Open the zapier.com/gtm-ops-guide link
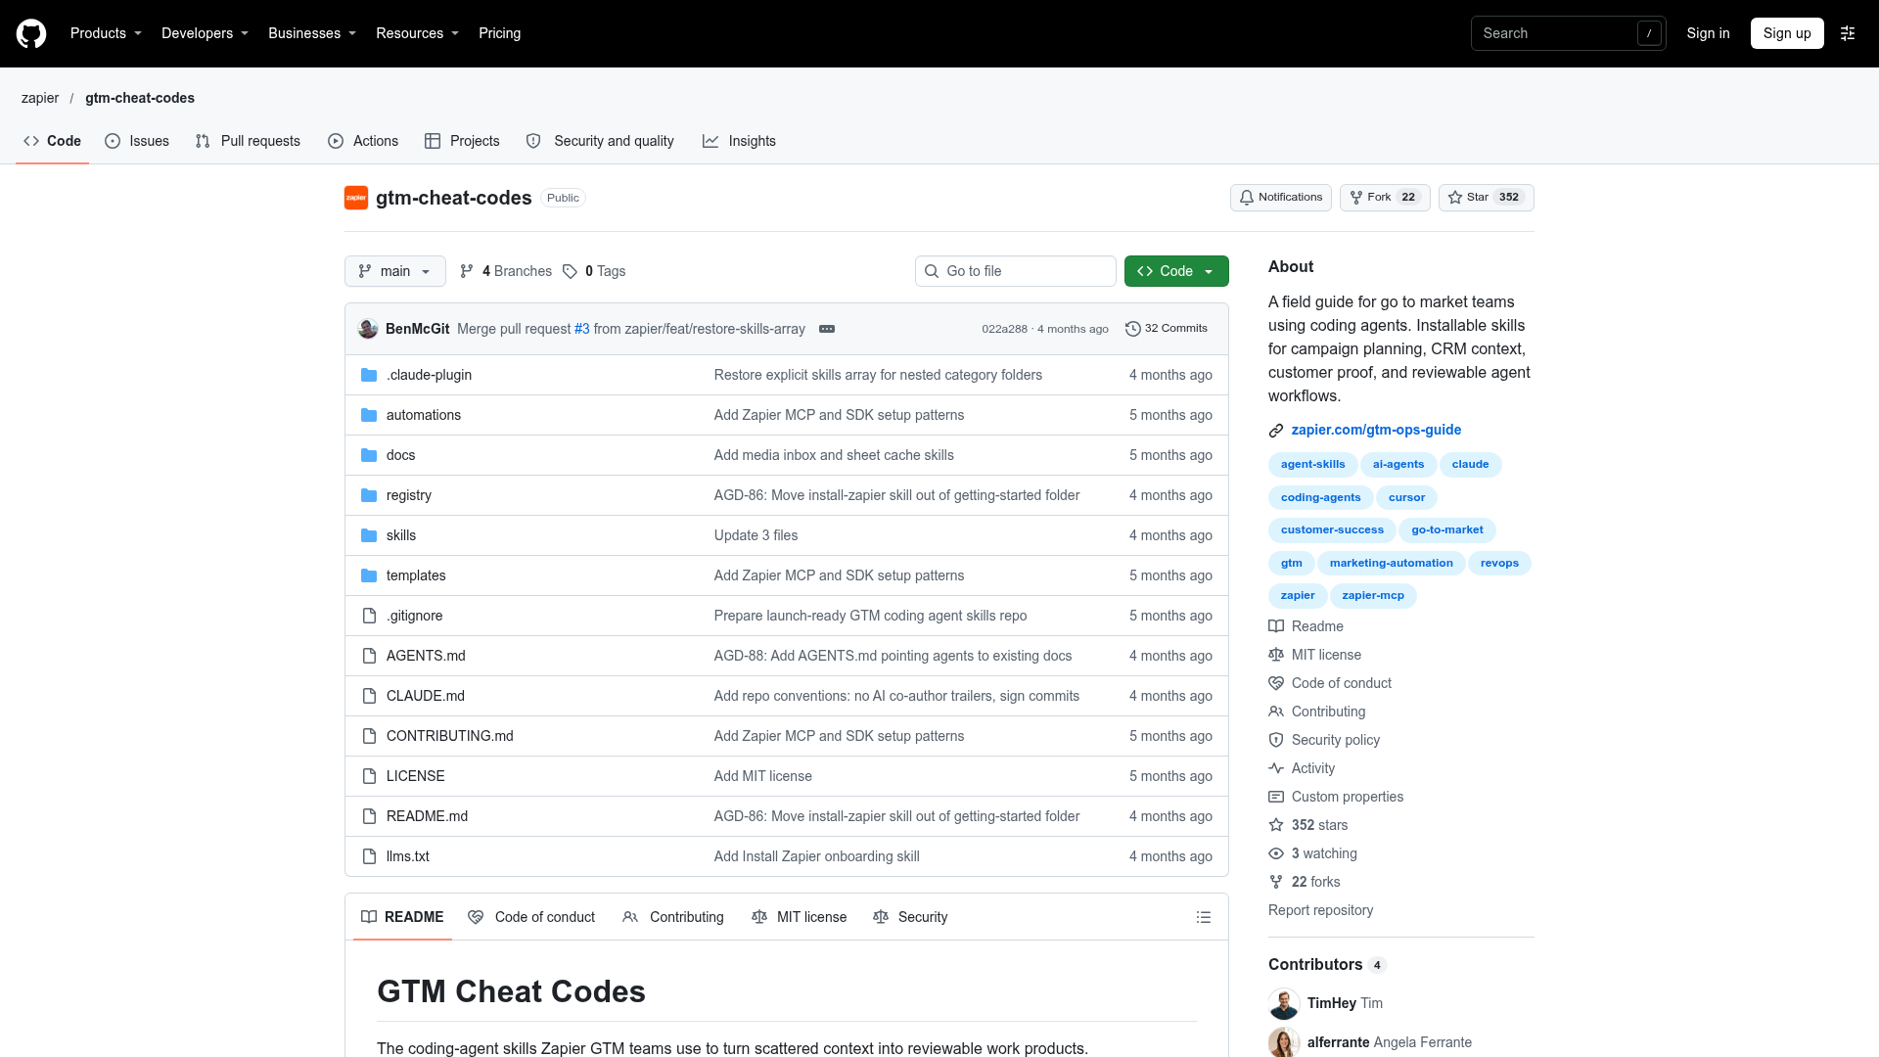This screenshot has width=1879, height=1057. point(1376,430)
